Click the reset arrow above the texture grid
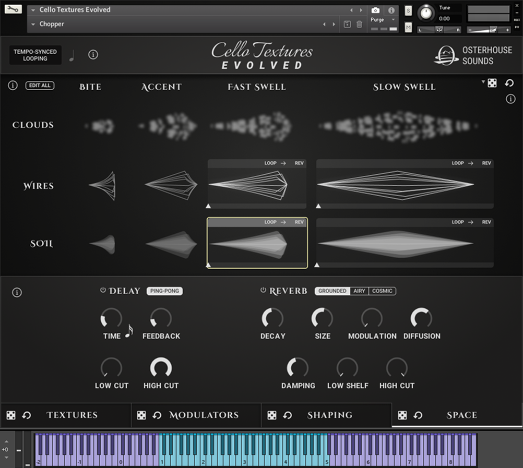523x468 pixels. coord(509,83)
